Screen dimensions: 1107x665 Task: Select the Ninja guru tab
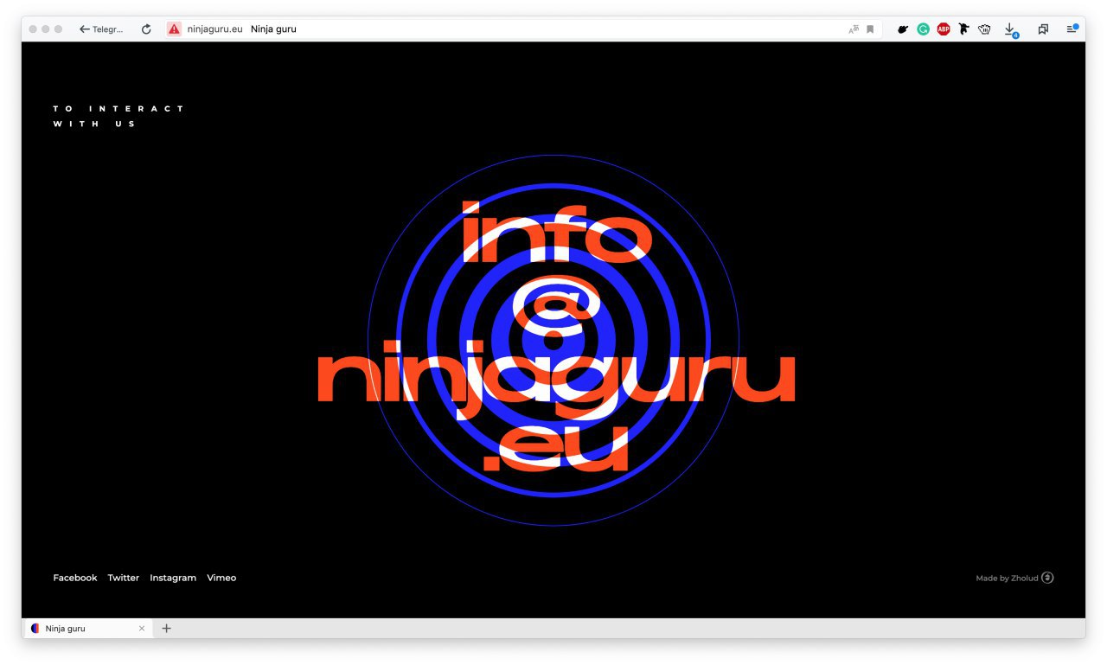pos(86,629)
